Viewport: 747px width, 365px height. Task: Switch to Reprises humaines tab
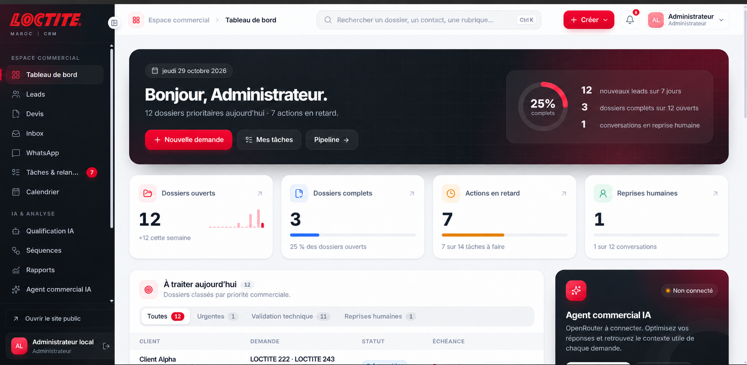(x=380, y=316)
